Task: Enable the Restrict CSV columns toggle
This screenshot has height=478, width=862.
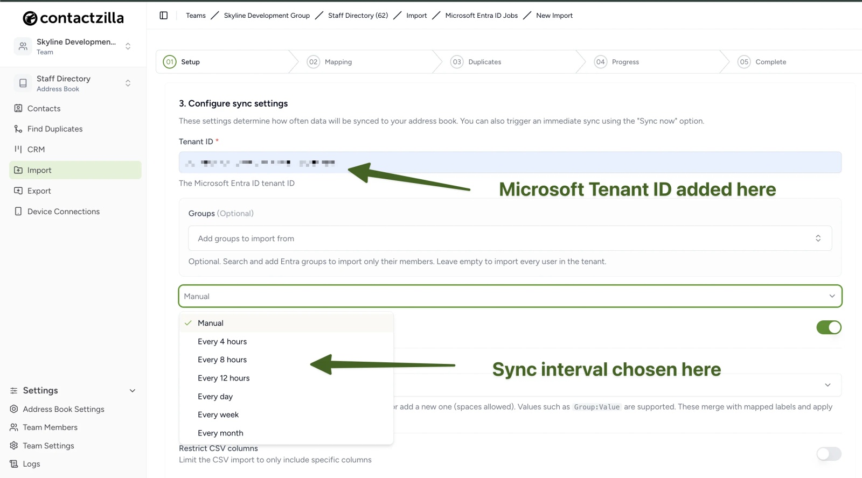Action: pyautogui.click(x=829, y=454)
